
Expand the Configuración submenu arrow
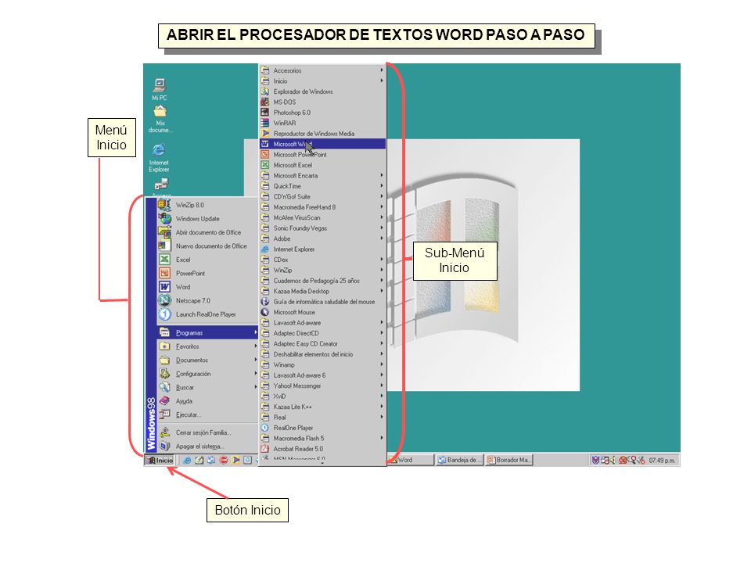click(x=255, y=374)
